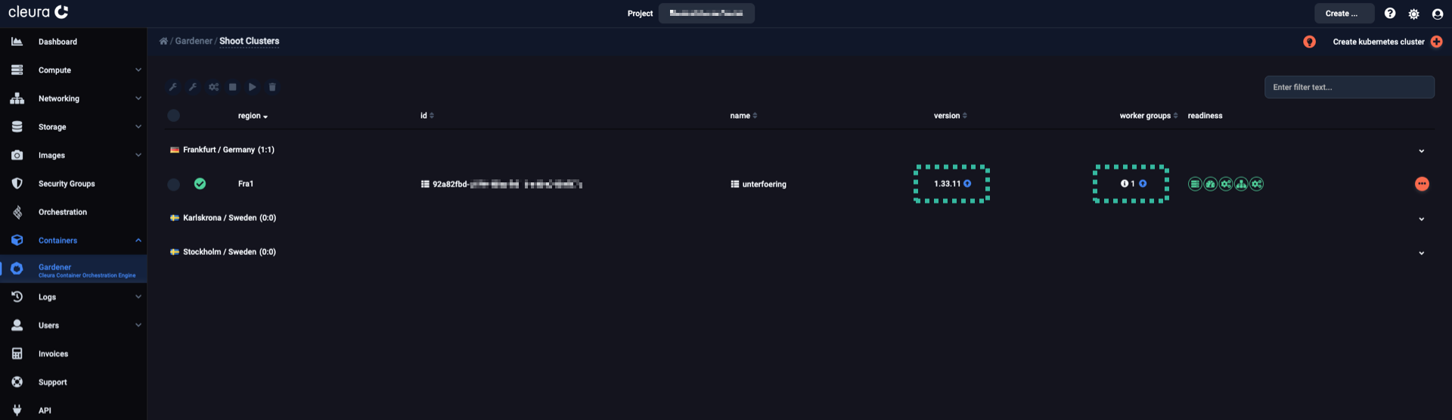The width and height of the screenshot is (1452, 420).
Task: Expand the Karlskrona / Sweden group chevron
Action: tap(1422, 219)
